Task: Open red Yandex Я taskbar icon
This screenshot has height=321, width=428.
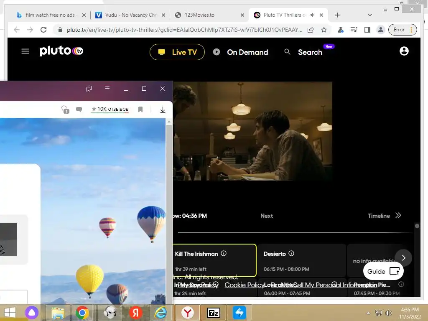Action: [135, 313]
